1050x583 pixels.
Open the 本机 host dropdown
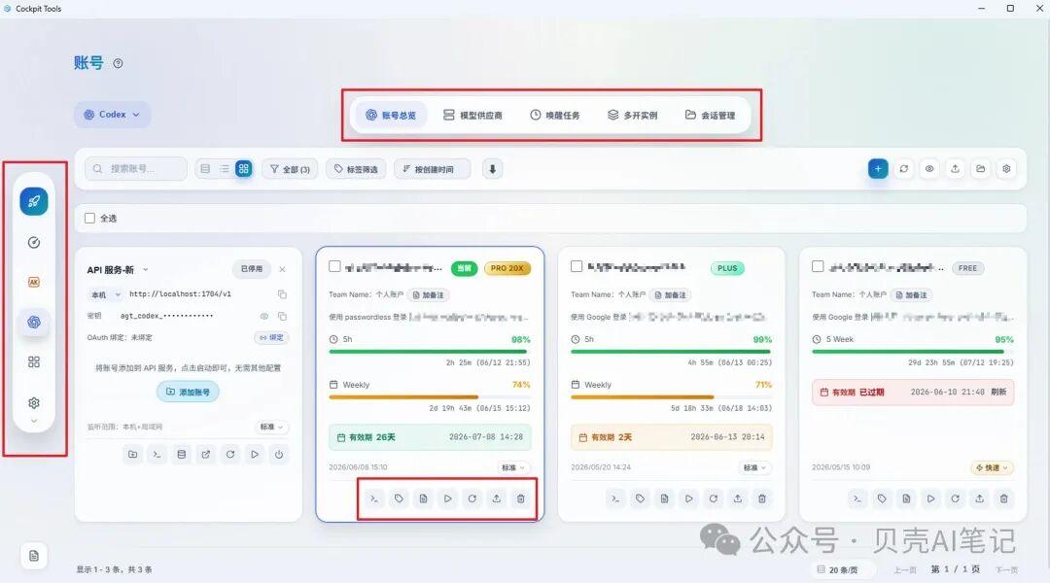[105, 294]
